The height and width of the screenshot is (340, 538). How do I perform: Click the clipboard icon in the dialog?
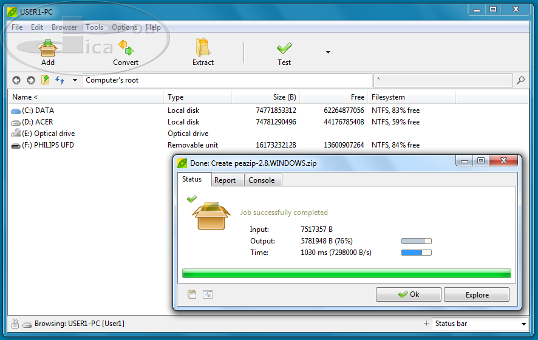click(x=192, y=294)
